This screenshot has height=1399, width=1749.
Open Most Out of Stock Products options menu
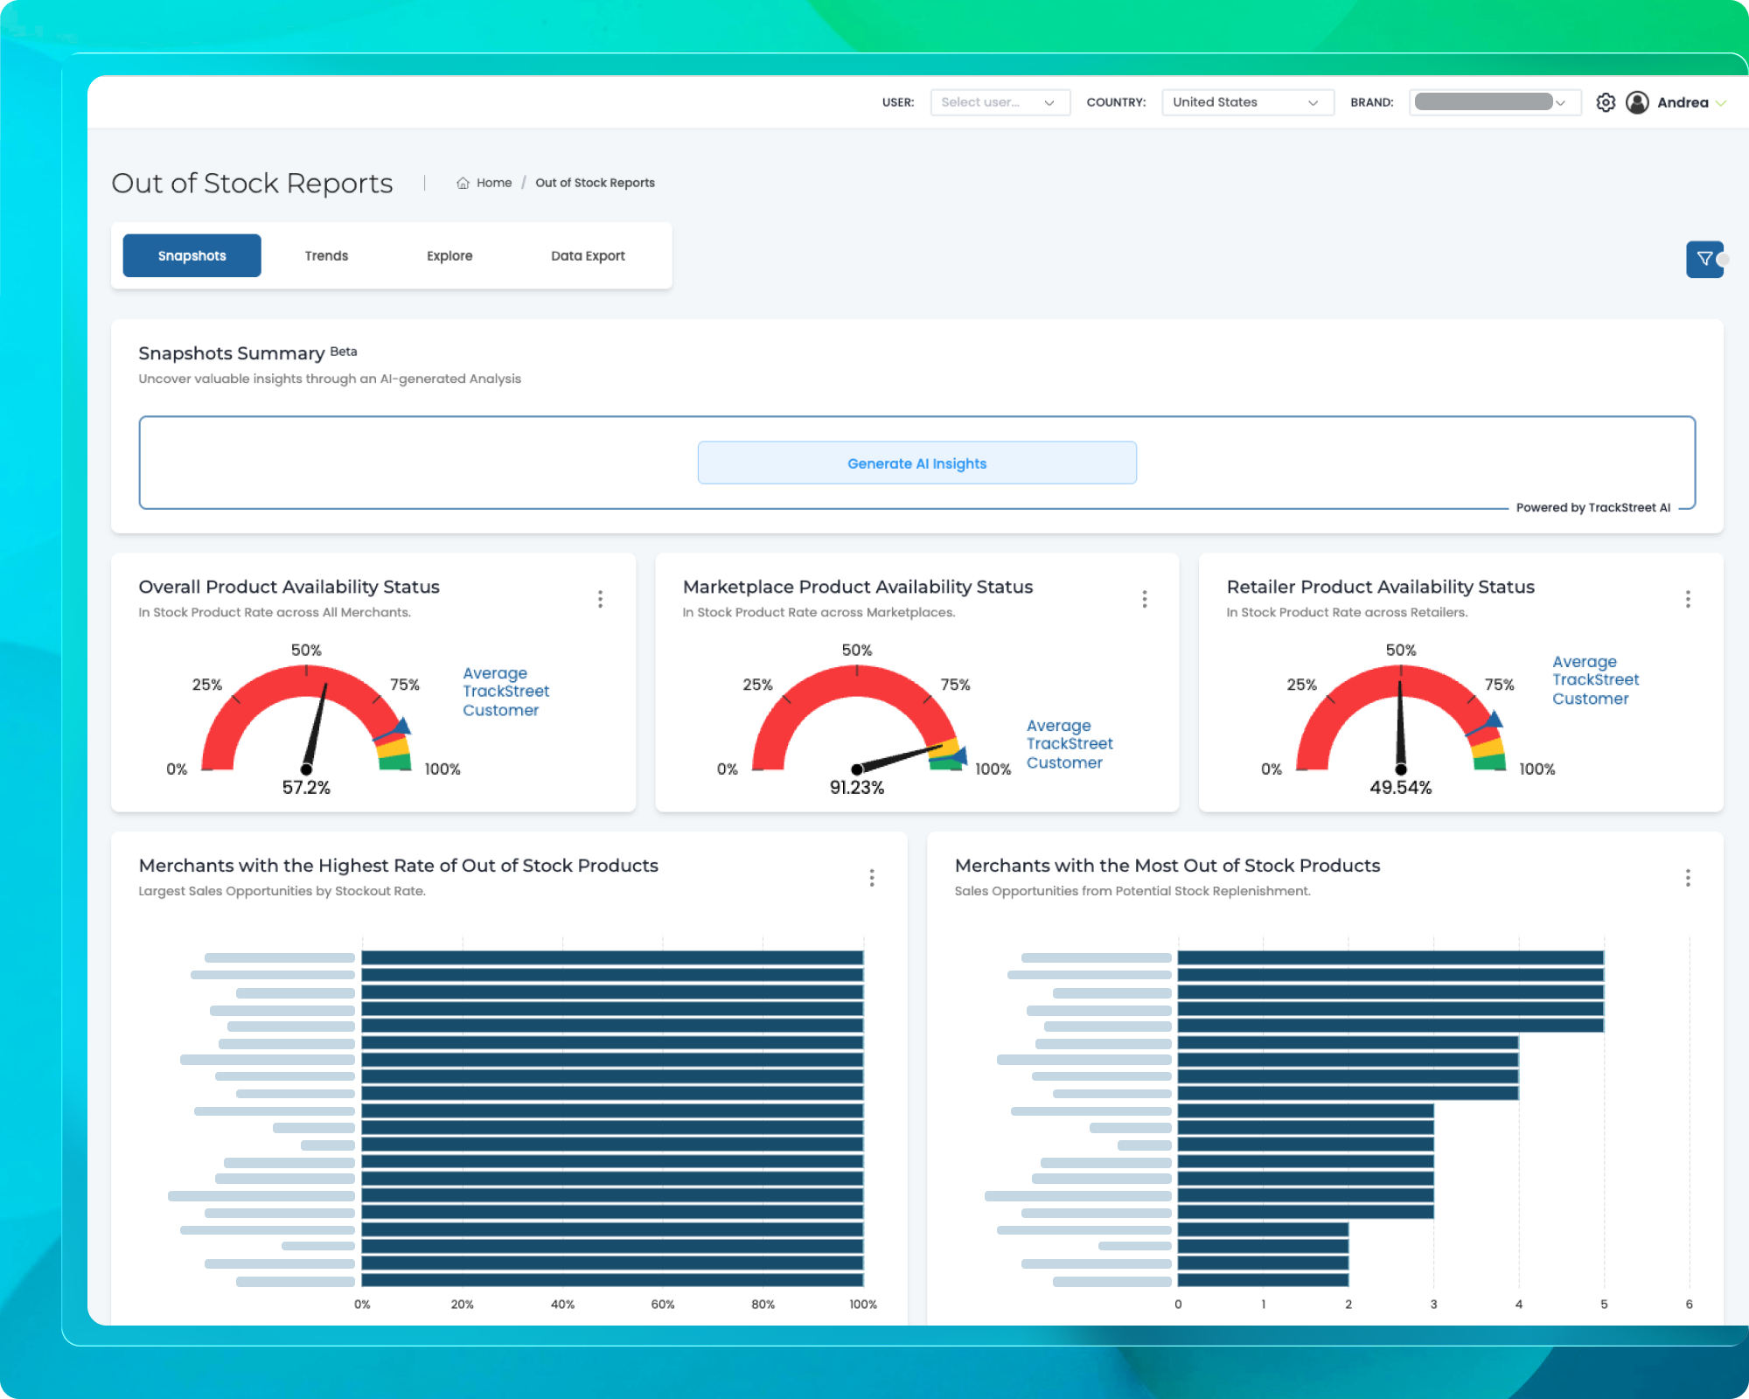(1688, 878)
